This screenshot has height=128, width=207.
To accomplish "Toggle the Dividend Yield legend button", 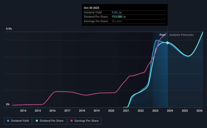I will (x=18, y=121).
